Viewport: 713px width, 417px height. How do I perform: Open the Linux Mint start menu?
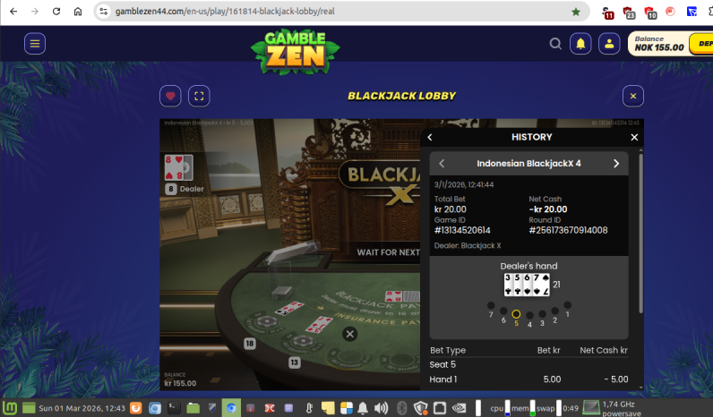click(10, 408)
